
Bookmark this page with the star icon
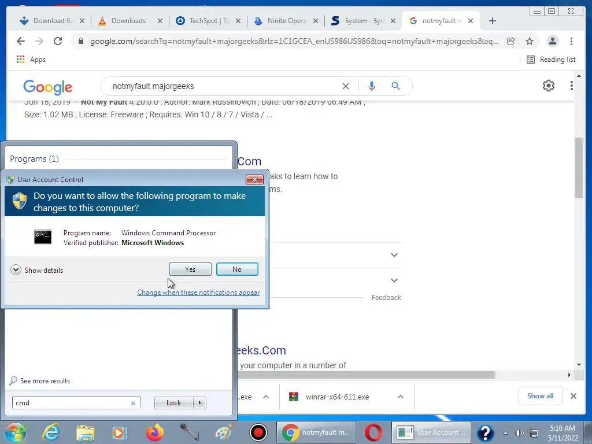(530, 41)
